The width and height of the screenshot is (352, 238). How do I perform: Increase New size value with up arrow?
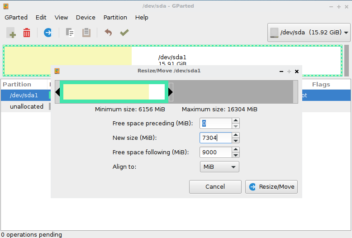pos(235,135)
